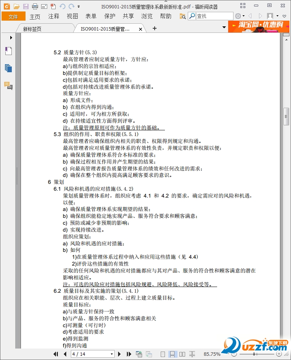
Task: Print the PDF document
Action: coord(35,6)
